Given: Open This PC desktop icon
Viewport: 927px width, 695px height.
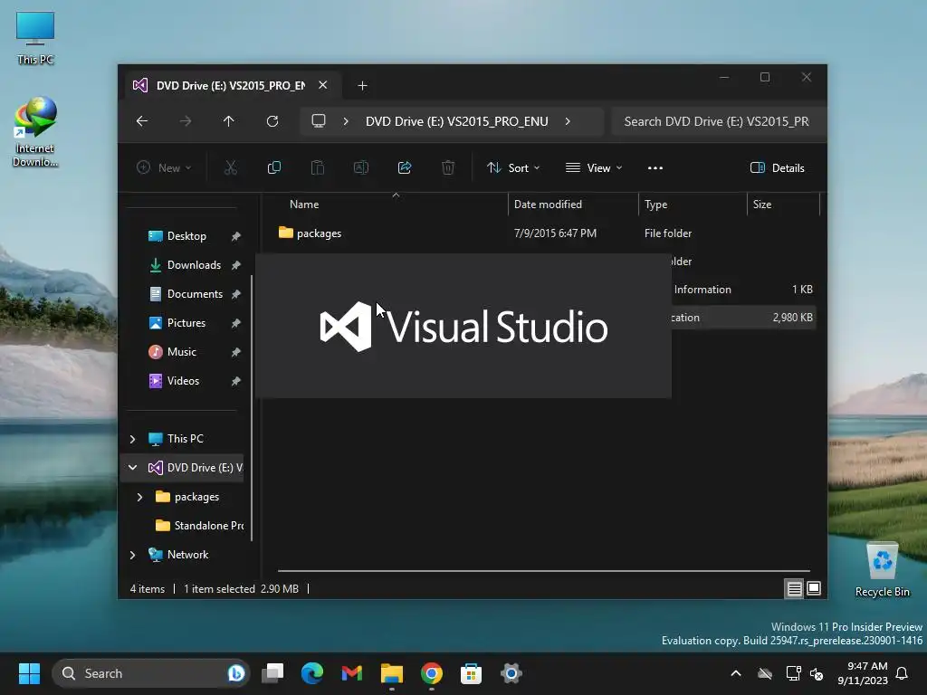Looking at the screenshot, I should pyautogui.click(x=35, y=38).
